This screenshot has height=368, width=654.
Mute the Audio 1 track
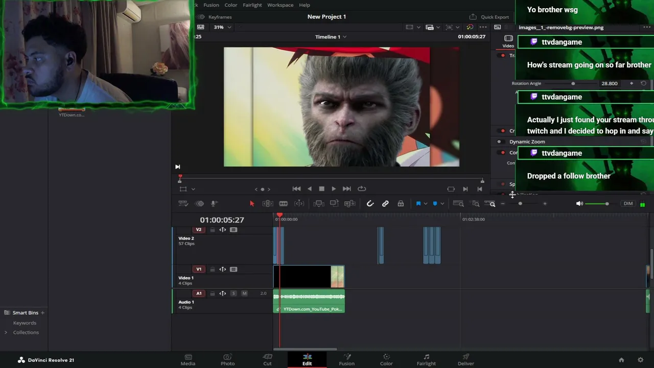(244, 293)
